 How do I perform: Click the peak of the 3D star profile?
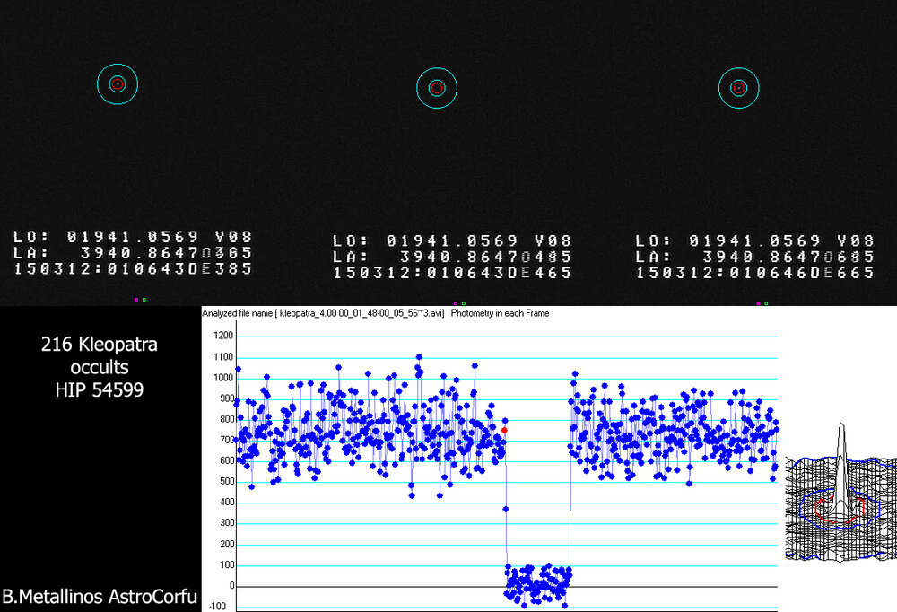pos(841,429)
